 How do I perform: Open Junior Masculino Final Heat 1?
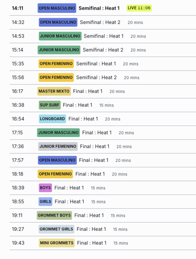click(x=97, y=133)
